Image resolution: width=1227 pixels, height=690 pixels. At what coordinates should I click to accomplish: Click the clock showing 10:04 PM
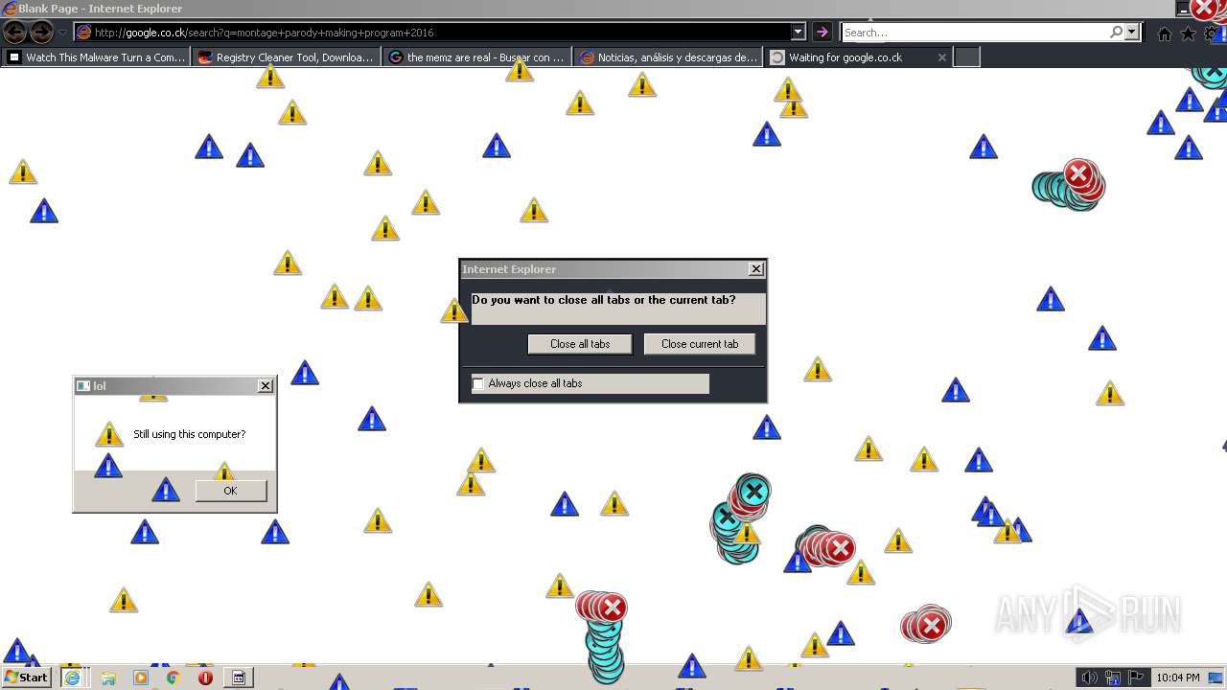tap(1178, 678)
